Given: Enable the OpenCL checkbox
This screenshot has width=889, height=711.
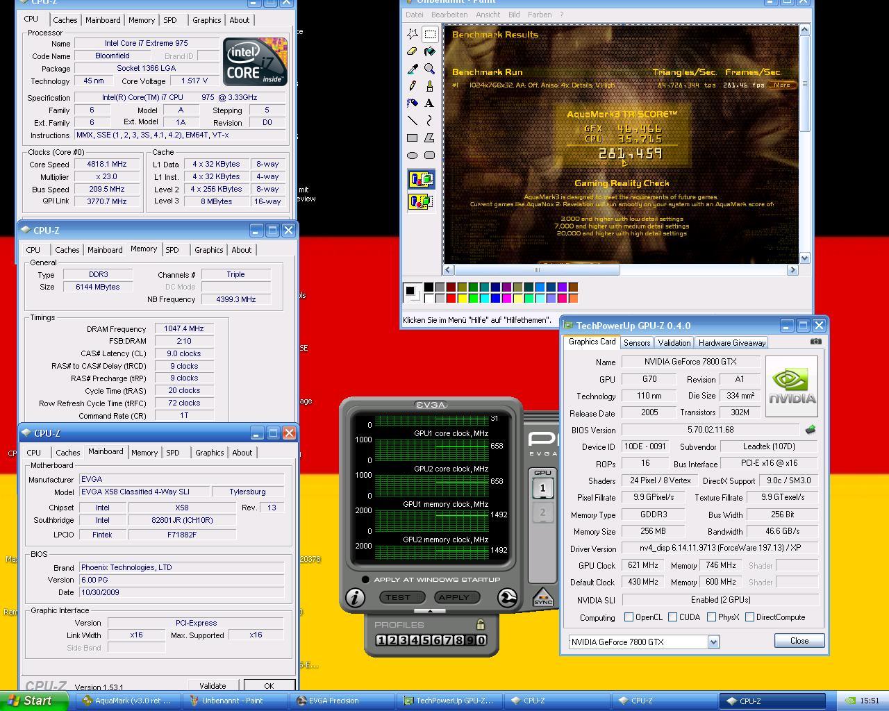Looking at the screenshot, I should click(629, 617).
